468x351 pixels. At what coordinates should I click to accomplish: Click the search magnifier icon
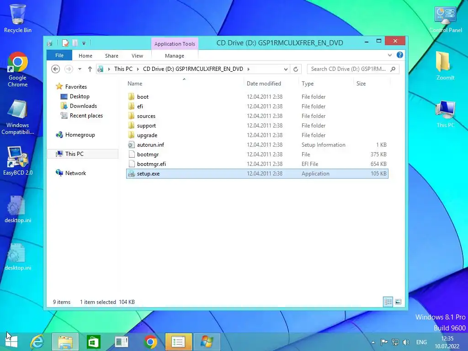[393, 69]
